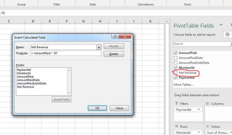Image resolution: width=232 pixels, height=135 pixels.
Task: Select column G header
Action: tap(83, 21)
